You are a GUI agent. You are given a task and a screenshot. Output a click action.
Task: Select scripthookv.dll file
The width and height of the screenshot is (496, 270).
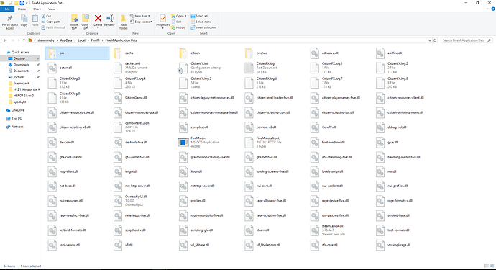tap(143, 230)
